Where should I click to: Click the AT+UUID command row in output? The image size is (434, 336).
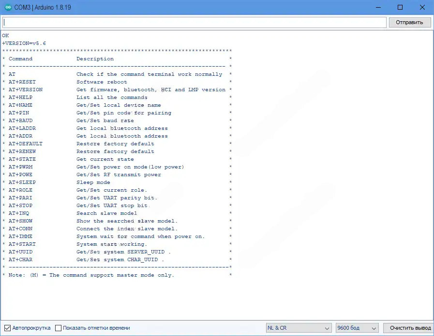21,252
